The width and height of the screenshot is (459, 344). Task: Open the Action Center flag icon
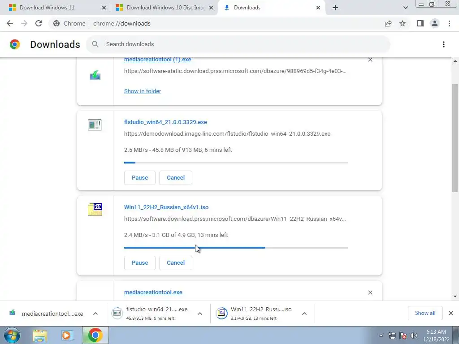pos(403,335)
